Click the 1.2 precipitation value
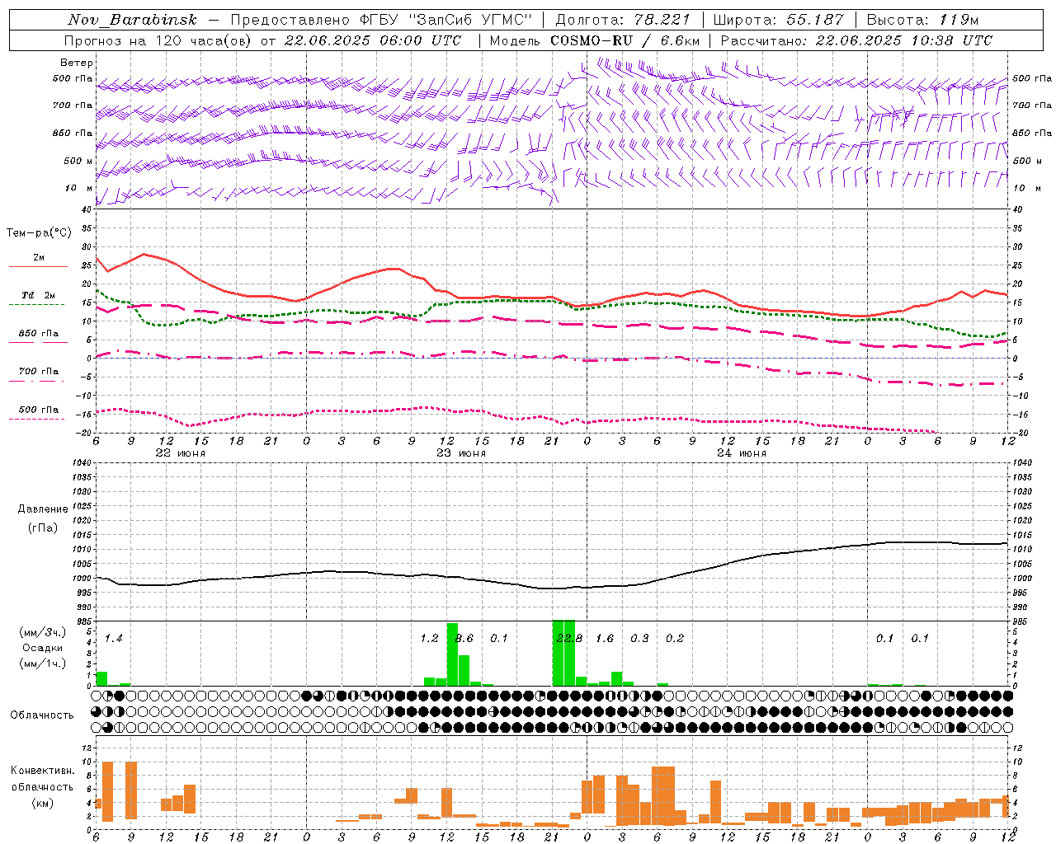The height and width of the screenshot is (844, 1056). pos(429,638)
